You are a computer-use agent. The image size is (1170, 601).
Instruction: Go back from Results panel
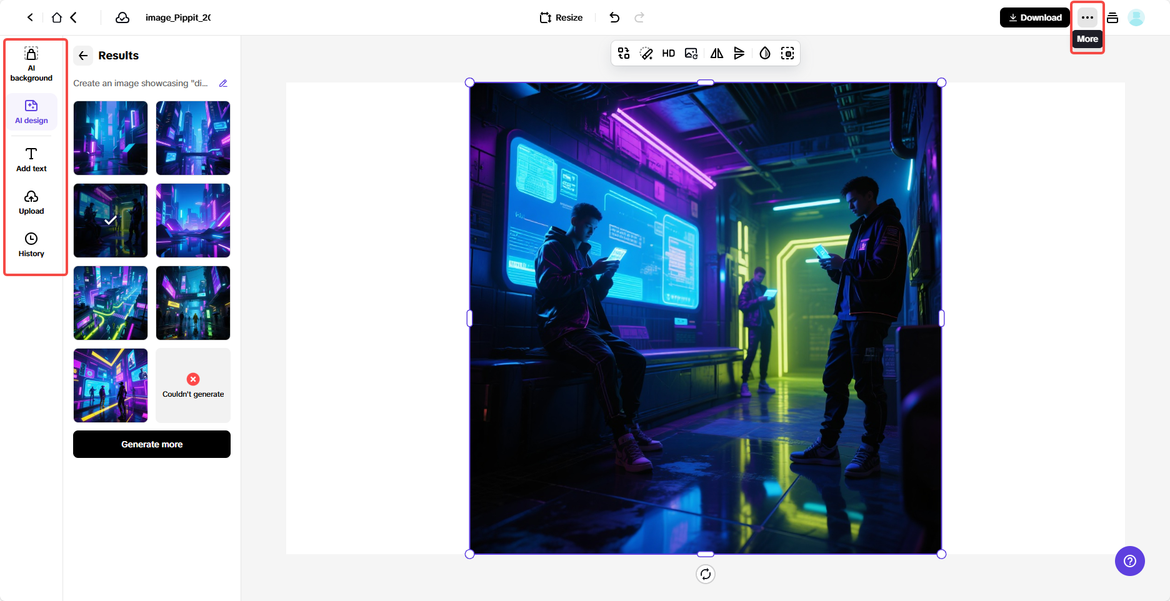83,56
